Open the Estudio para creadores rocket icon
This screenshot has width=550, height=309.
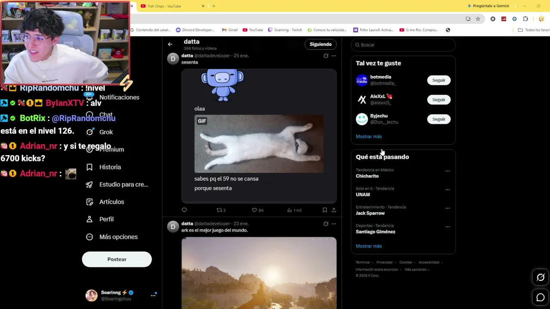89,185
